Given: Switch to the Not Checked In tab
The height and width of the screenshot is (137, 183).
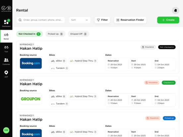Looking at the screenshot, I should tap(30, 34).
